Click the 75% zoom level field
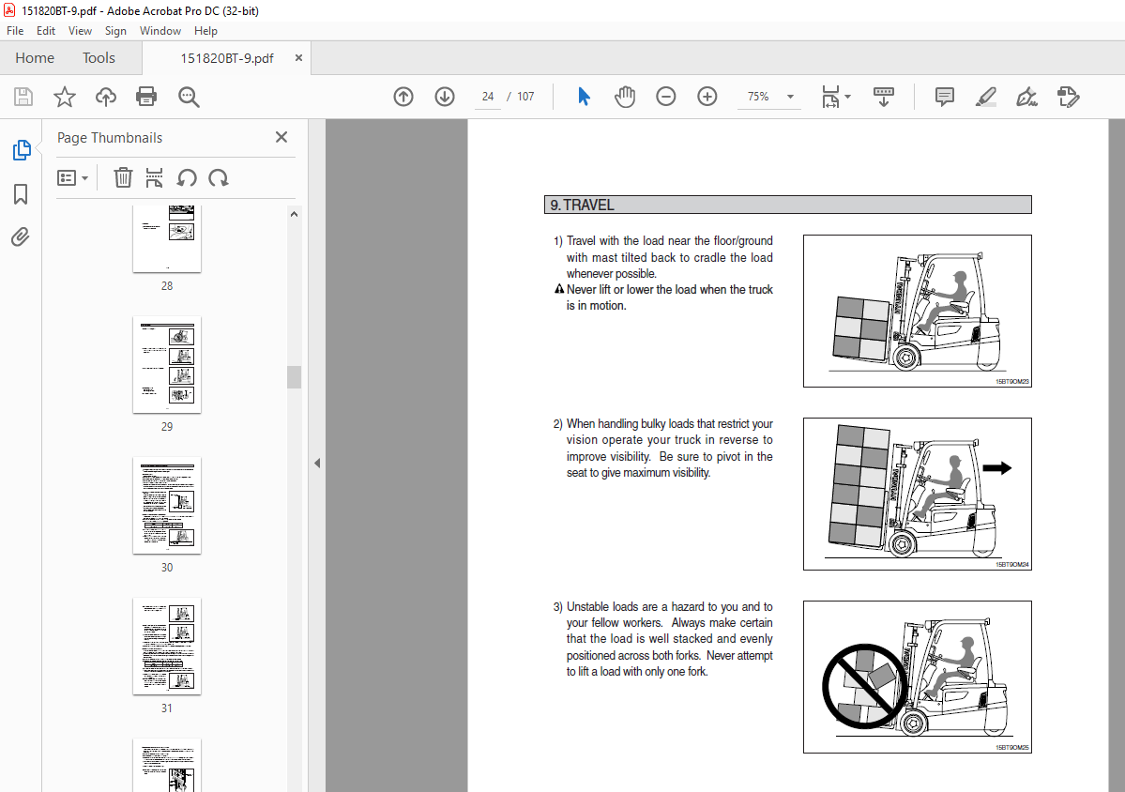The width and height of the screenshot is (1125, 792). pos(758,97)
